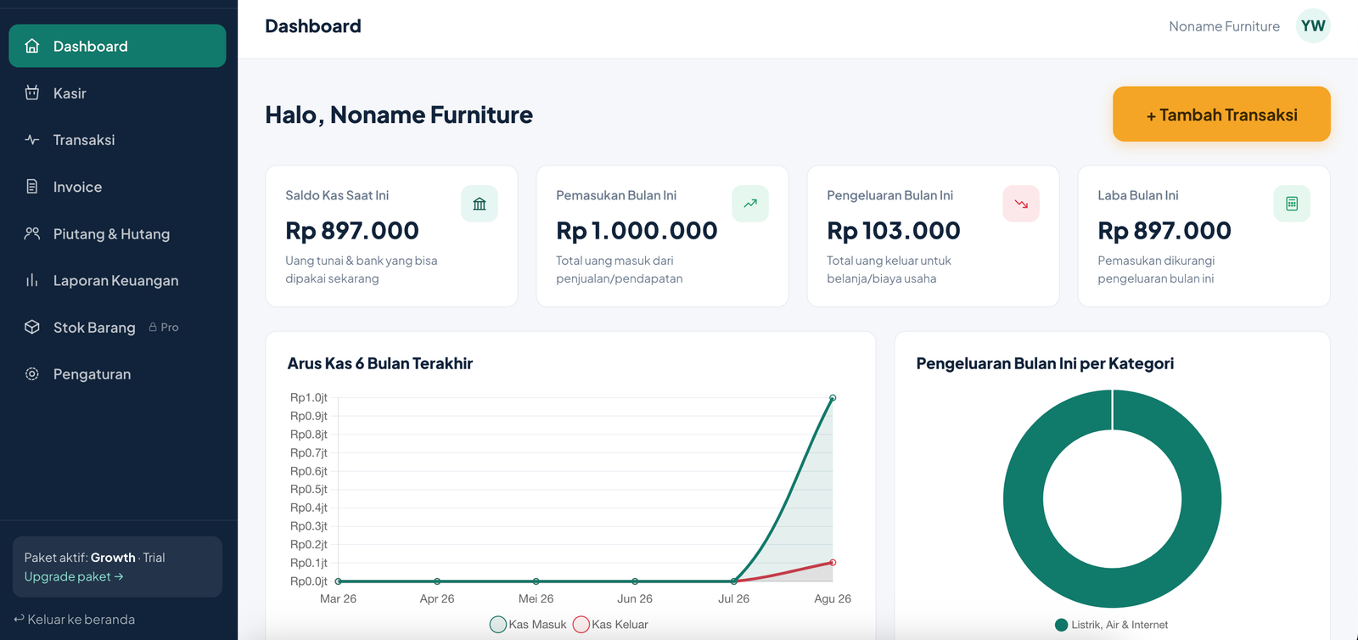Go to Kasir page
The width and height of the screenshot is (1358, 640).
[x=117, y=93]
